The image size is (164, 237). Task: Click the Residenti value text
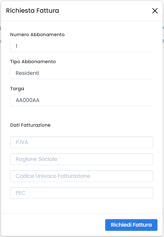(27, 73)
